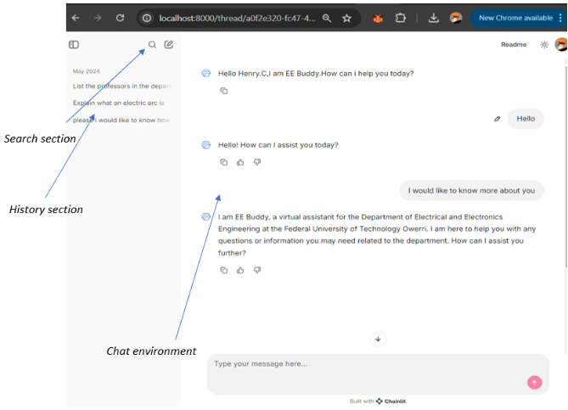This screenshot has width=568, height=410.
Task: Edit the "Hello" message with the pencil icon
Action: [x=498, y=119]
